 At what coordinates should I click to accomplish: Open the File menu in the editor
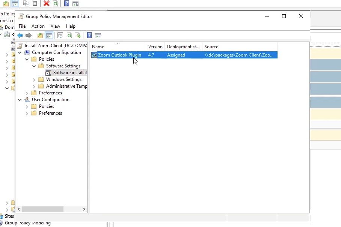point(22,26)
